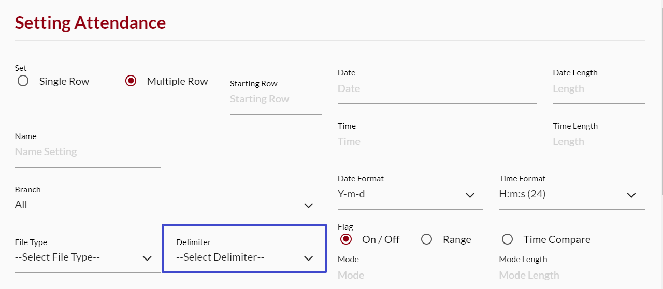Expand the Date Format Y-m-d dropdown
The image size is (663, 289).
pyautogui.click(x=410, y=195)
